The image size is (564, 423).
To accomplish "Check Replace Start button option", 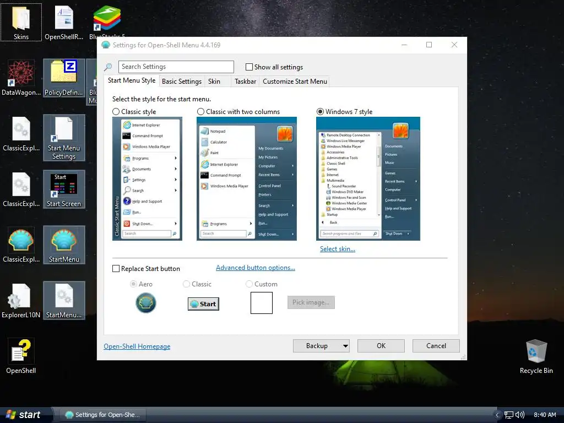I will point(116,269).
